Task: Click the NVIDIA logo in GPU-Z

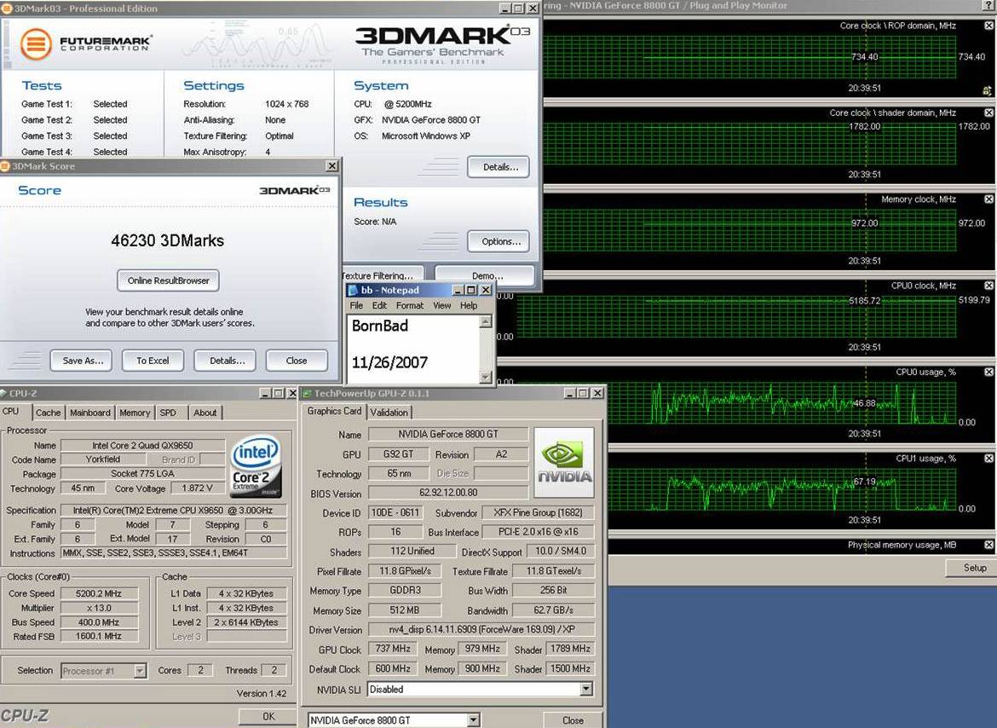Action: pos(565,462)
